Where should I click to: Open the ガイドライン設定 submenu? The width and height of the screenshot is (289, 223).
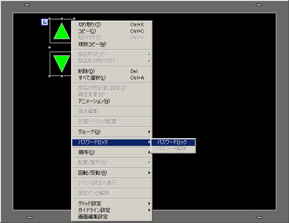[x=112, y=210]
